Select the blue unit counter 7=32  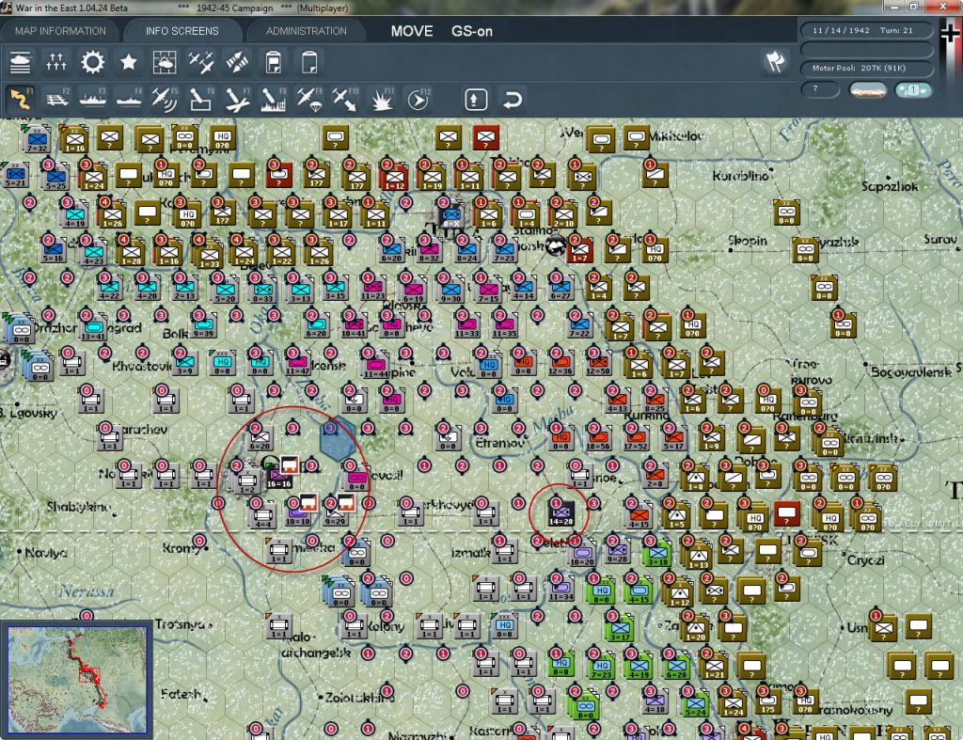(37, 139)
